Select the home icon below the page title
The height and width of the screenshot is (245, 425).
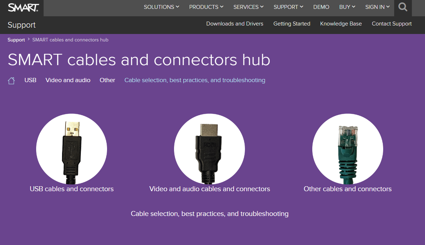tap(11, 80)
